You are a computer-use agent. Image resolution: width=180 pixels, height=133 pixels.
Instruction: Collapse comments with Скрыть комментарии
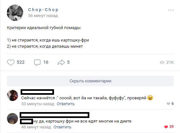click(90, 81)
